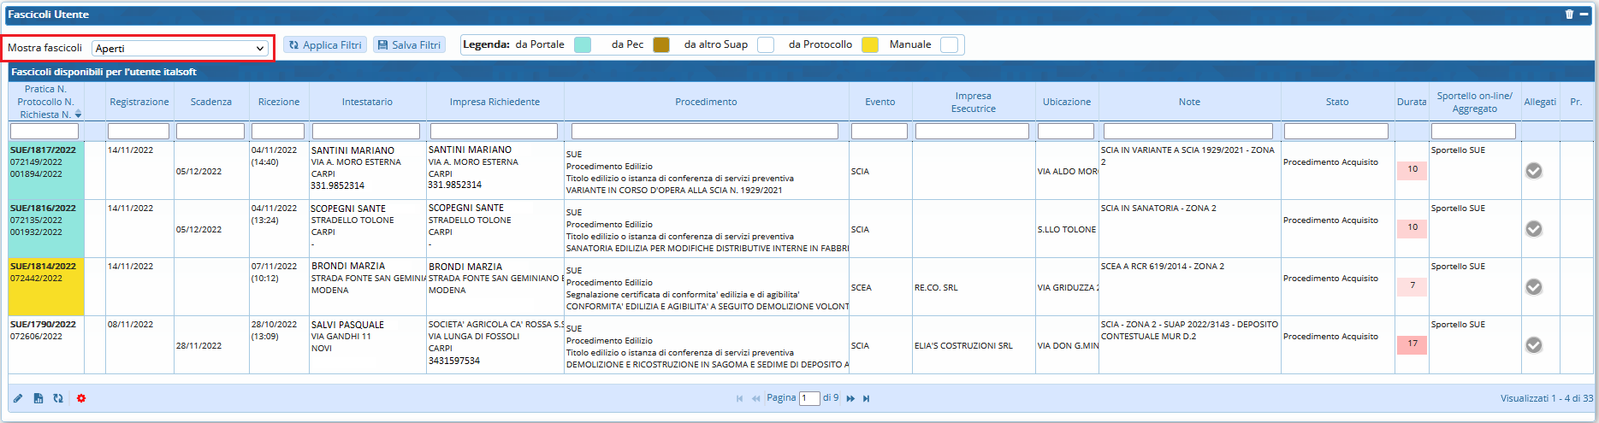Open attachments checkmark for SUE/1790/2022
1599x423 pixels.
coord(1534,345)
